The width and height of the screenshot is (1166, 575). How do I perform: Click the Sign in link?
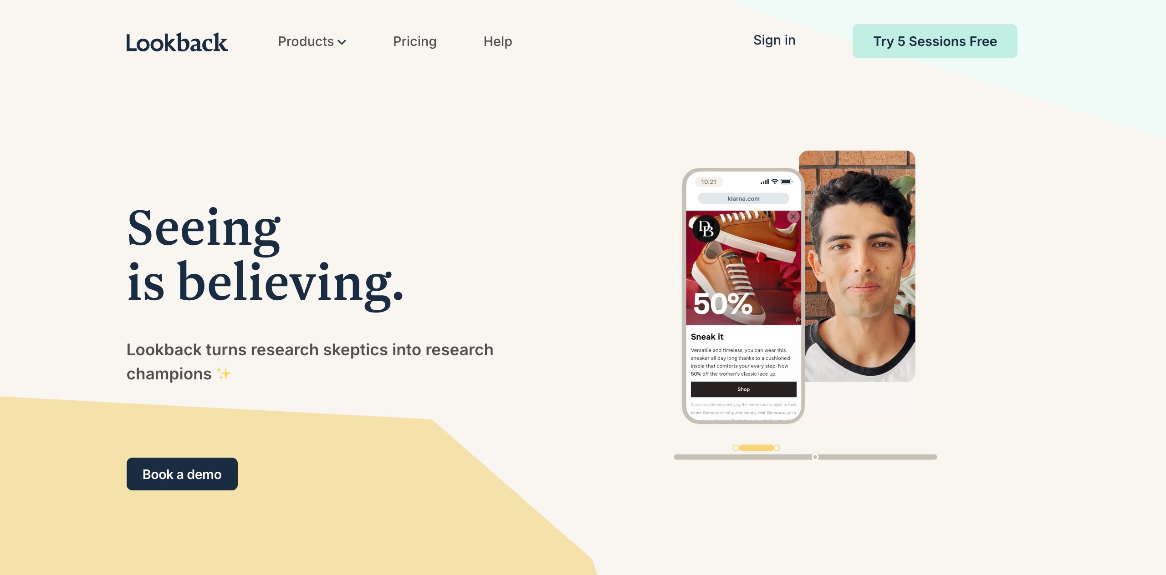(x=774, y=40)
